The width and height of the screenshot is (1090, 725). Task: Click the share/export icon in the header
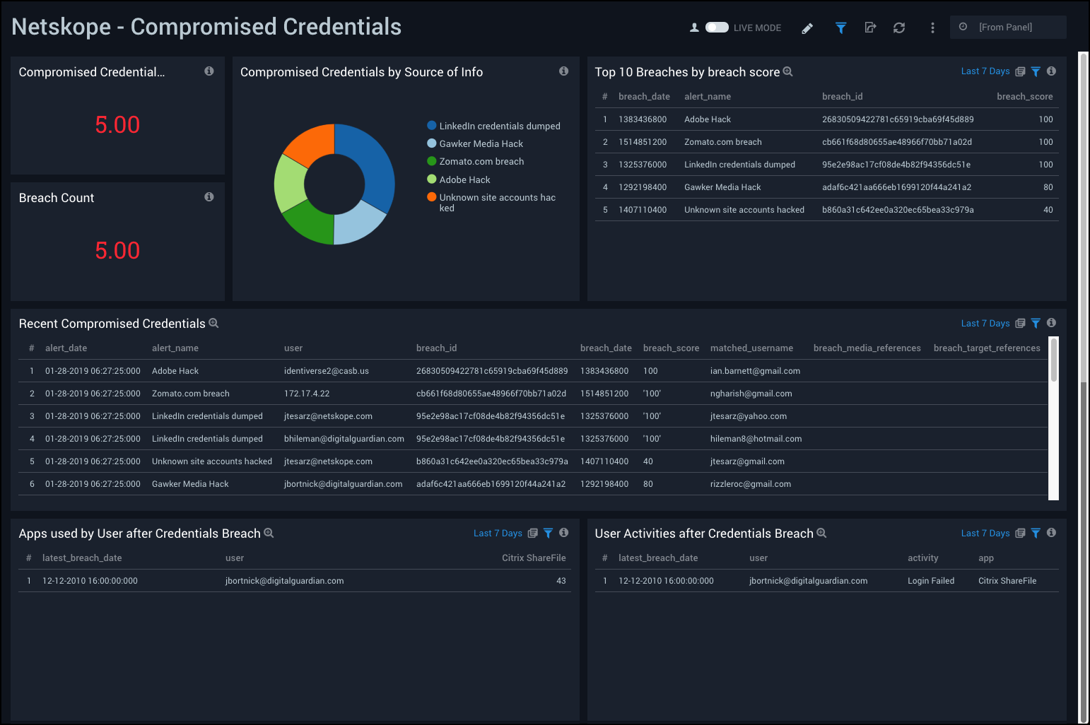pos(870,28)
